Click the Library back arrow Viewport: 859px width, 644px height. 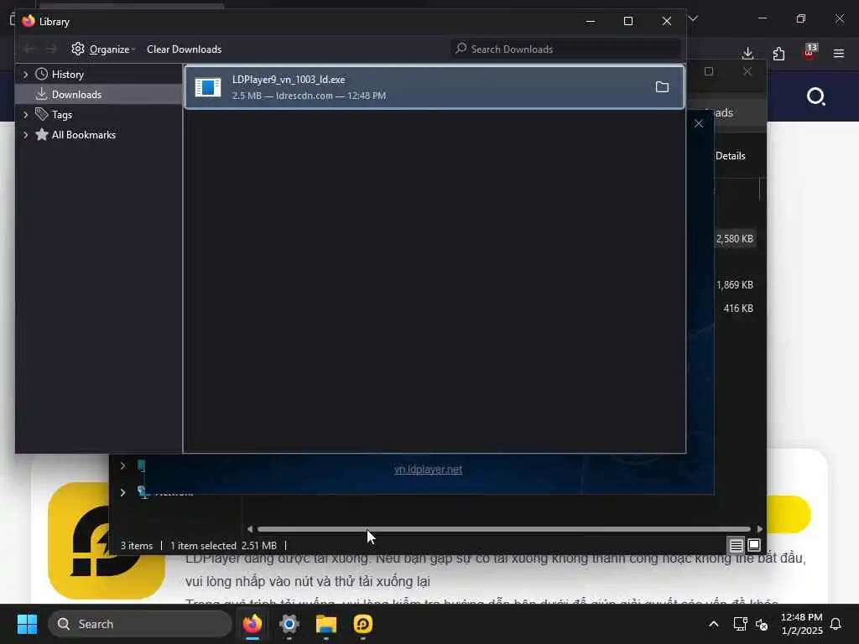[29, 49]
